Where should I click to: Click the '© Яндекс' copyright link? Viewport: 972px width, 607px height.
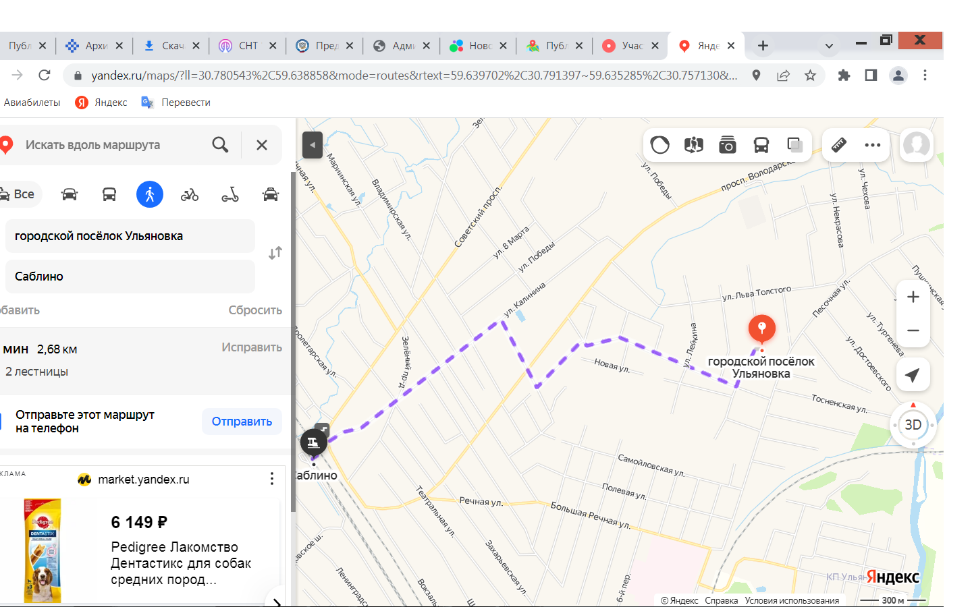point(680,600)
